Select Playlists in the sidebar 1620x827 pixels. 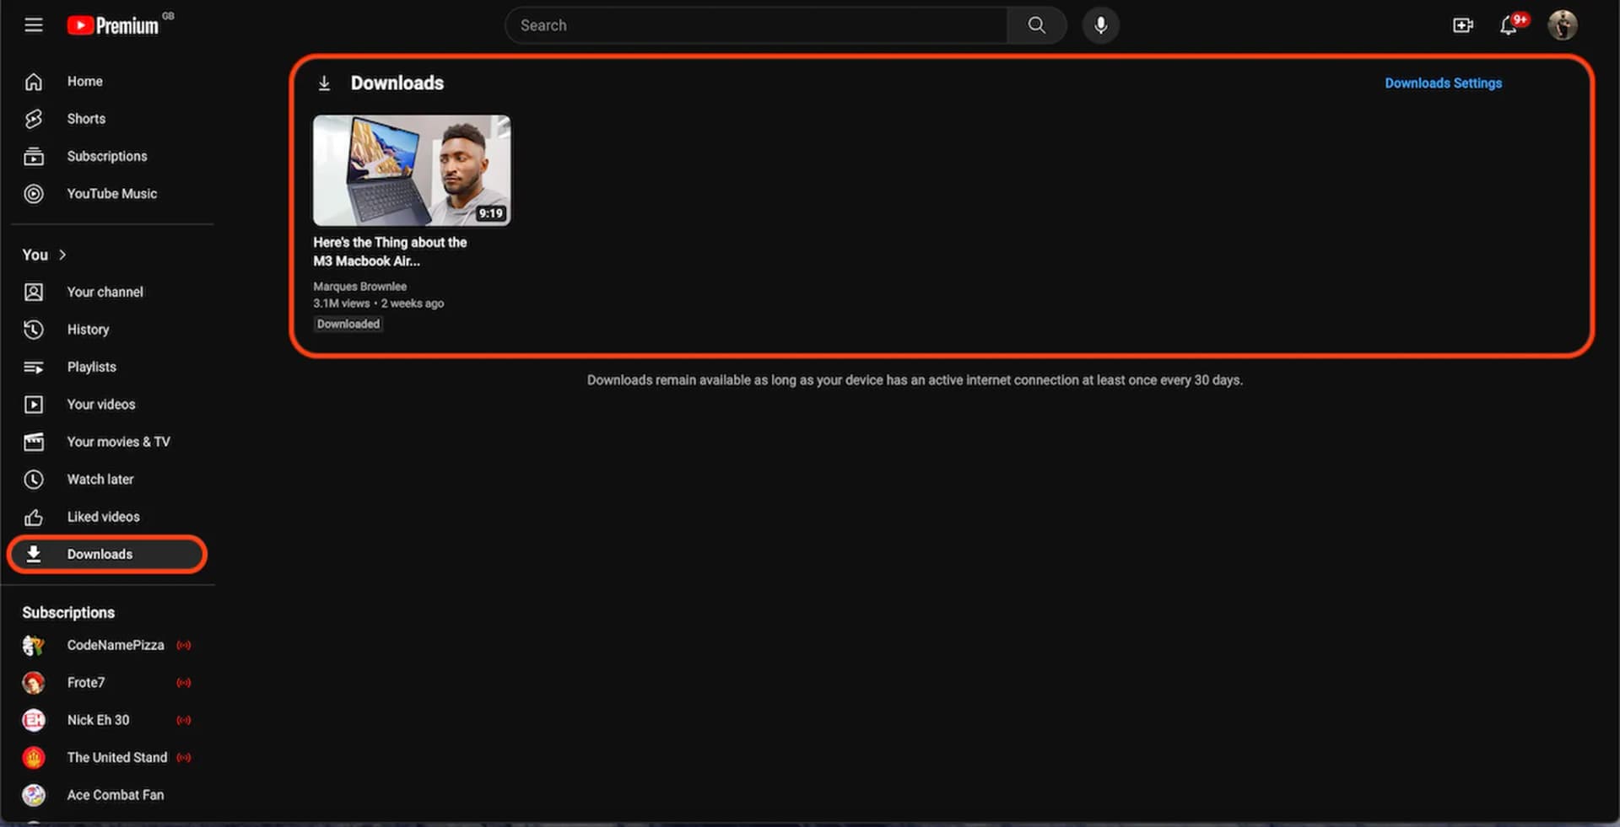pos(91,367)
